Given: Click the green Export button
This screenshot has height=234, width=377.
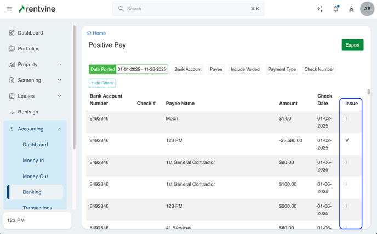Looking at the screenshot, I should (352, 45).
